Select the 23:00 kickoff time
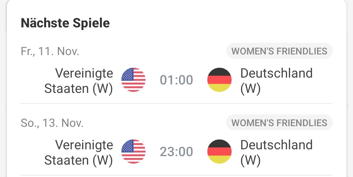 176,152
